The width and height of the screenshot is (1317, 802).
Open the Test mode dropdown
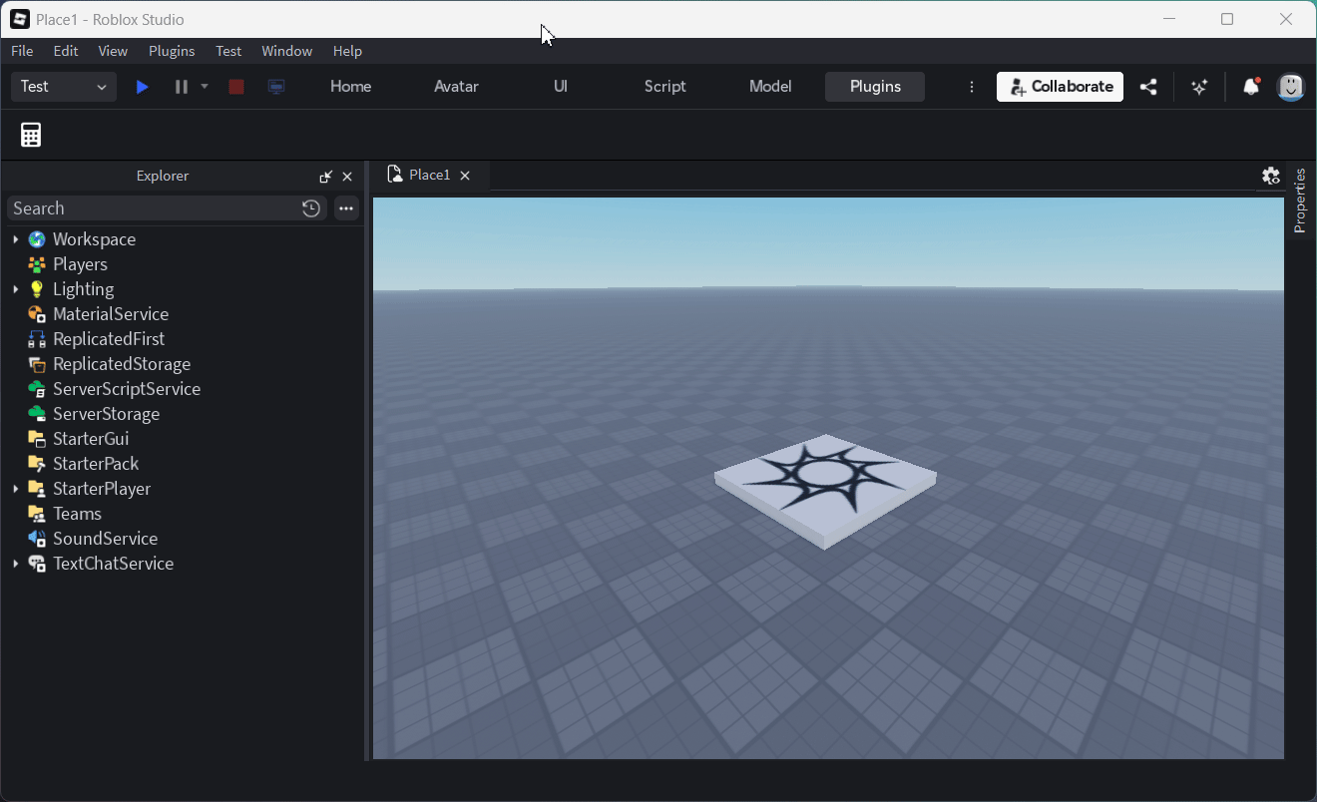tap(63, 87)
